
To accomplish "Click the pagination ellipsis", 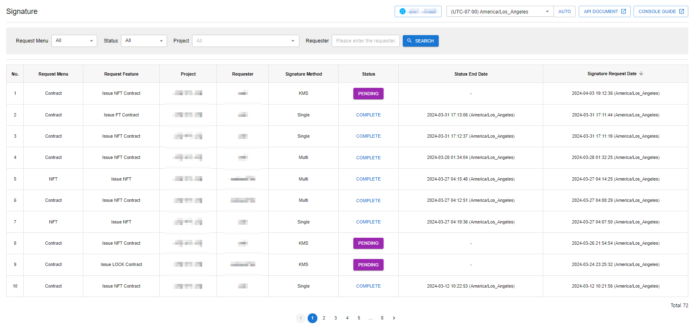I will click(371, 318).
